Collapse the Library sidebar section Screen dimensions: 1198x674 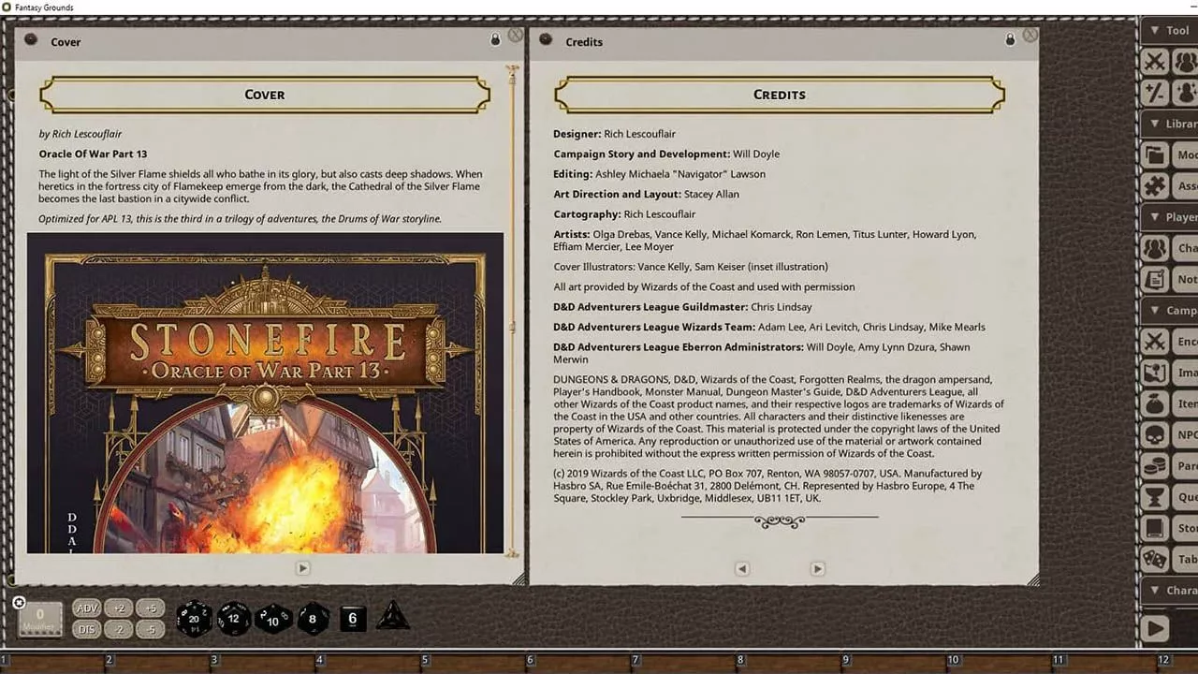tap(1169, 124)
